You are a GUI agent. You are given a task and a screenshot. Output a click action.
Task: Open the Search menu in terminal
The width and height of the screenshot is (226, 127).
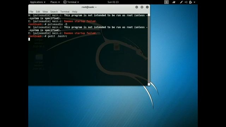[54, 12]
